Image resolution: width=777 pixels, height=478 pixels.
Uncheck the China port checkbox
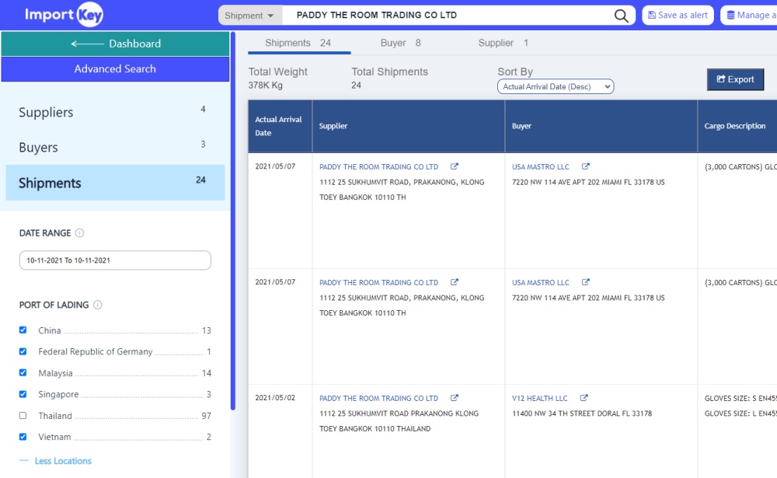[23, 330]
